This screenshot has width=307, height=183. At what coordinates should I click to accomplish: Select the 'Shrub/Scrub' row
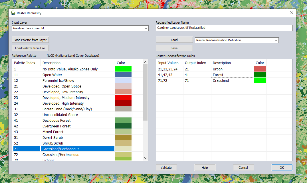coord(72,143)
